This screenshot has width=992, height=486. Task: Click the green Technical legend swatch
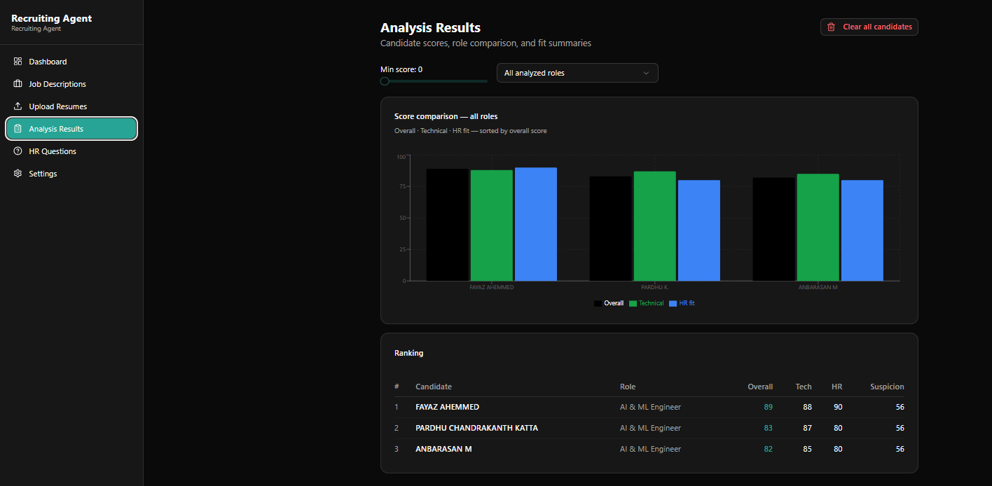tap(633, 303)
